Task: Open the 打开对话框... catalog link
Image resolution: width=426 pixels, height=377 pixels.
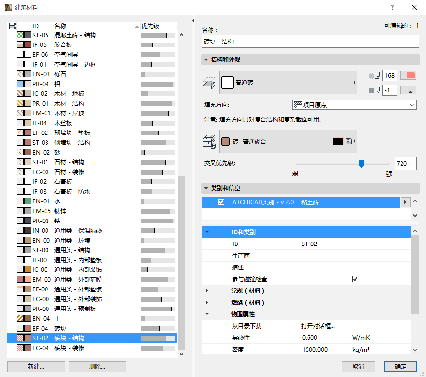Action: point(318,326)
